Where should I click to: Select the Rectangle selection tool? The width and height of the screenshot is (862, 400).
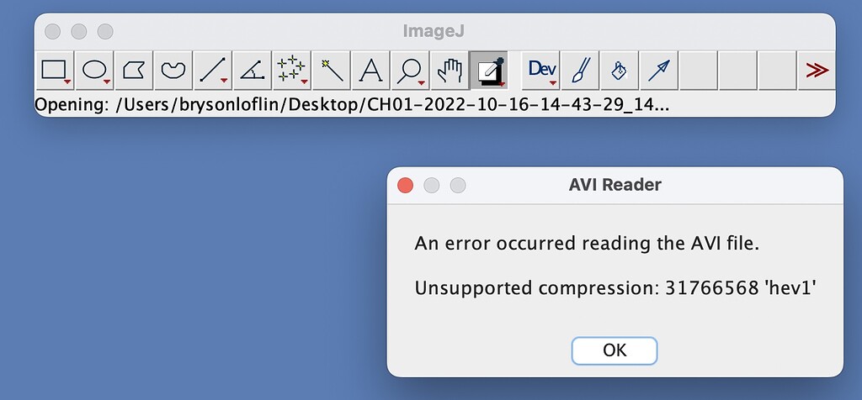55,71
